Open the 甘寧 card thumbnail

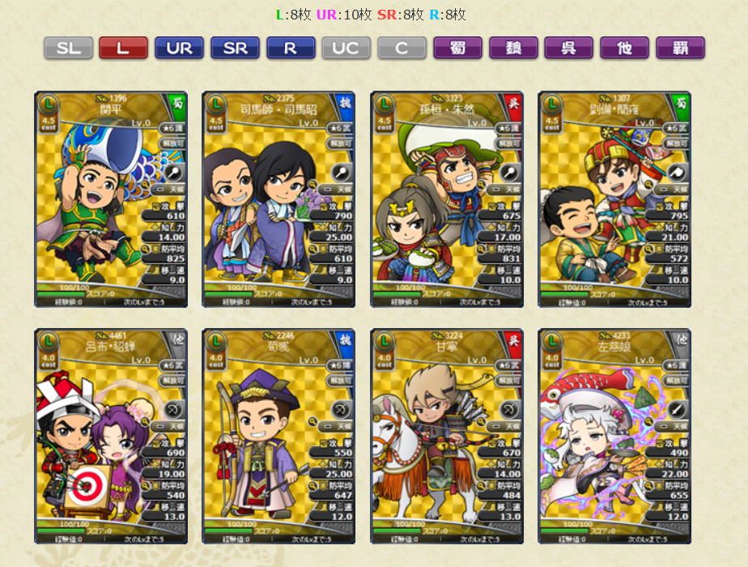pos(447,437)
